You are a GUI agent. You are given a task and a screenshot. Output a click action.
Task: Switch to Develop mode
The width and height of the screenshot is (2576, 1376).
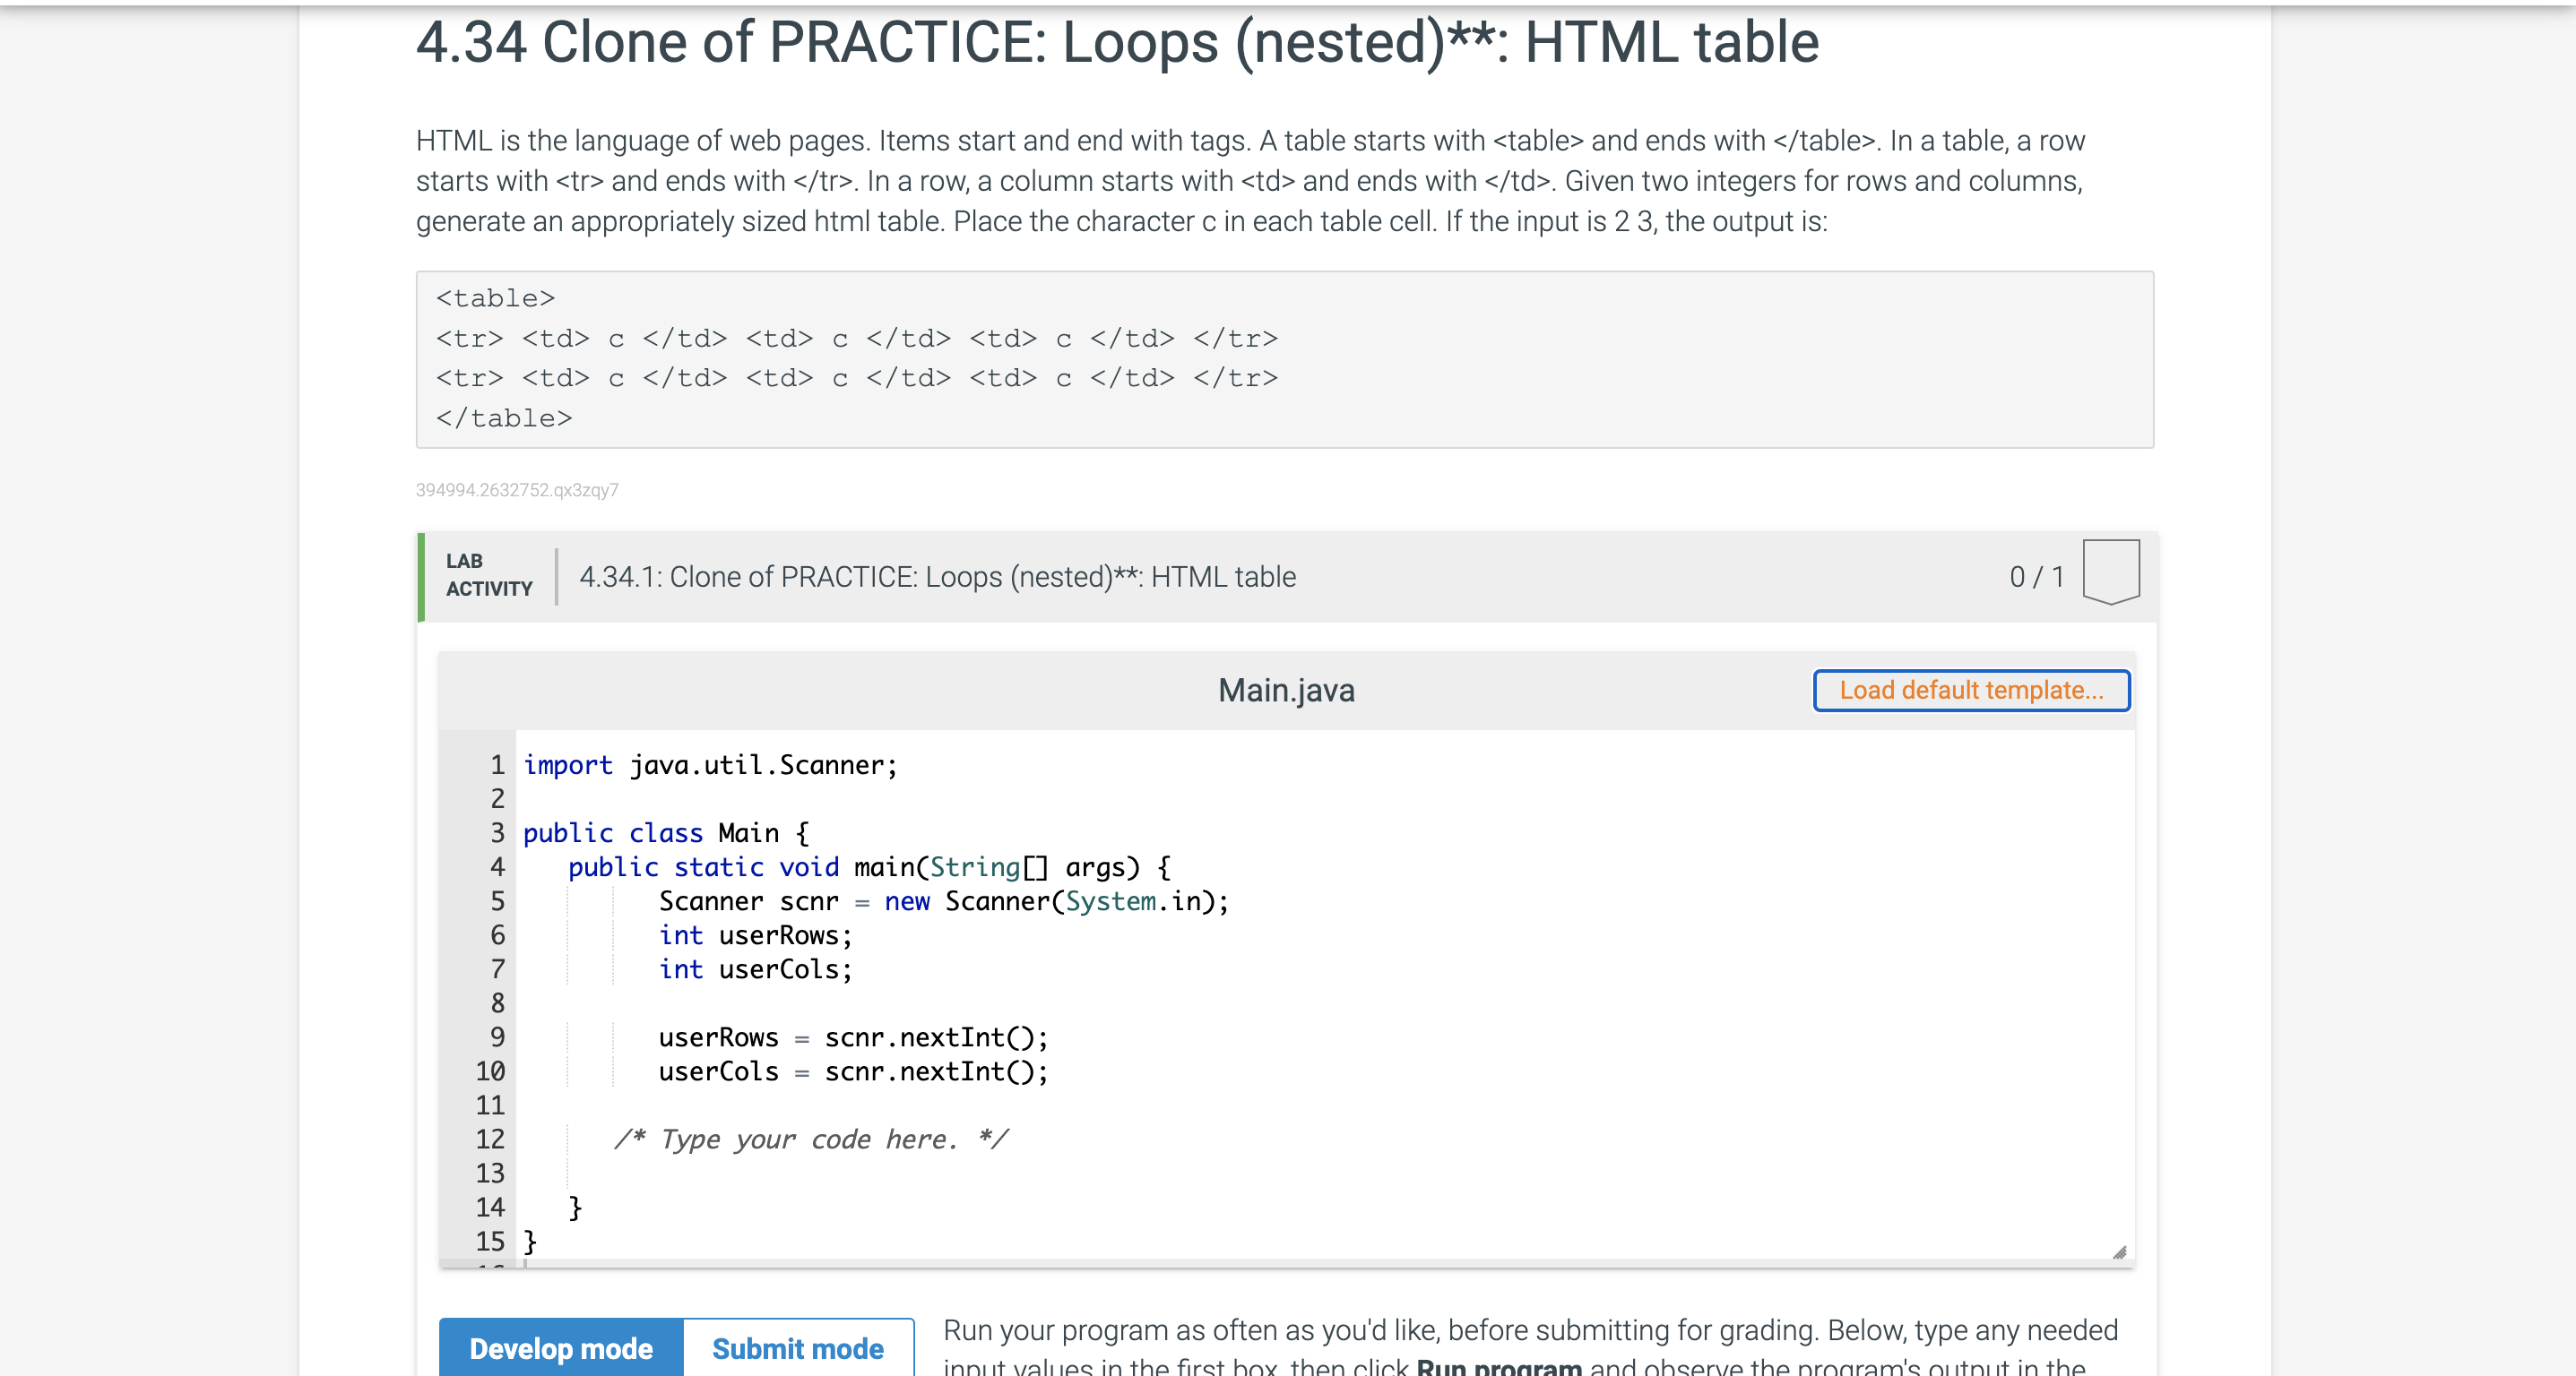pos(561,1347)
